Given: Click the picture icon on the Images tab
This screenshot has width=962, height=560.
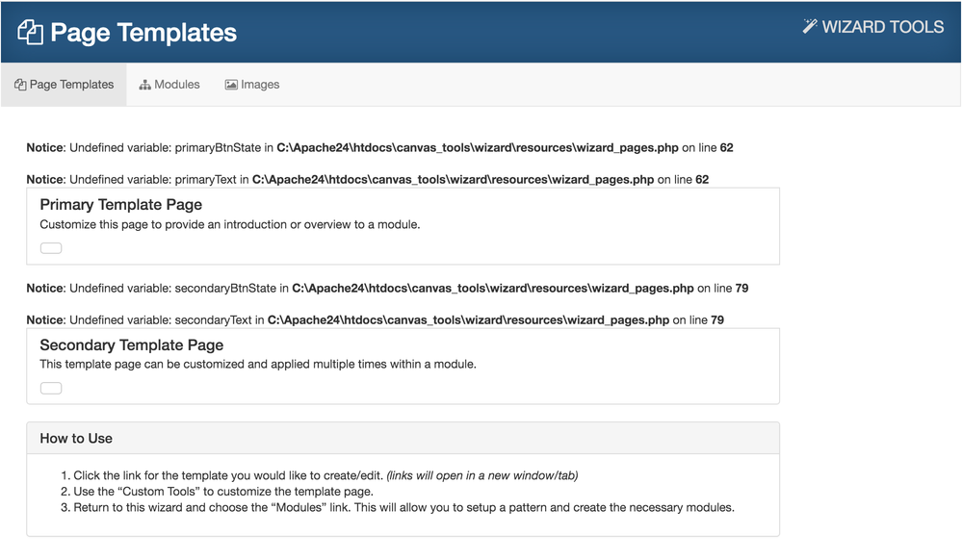Looking at the screenshot, I should coord(231,85).
